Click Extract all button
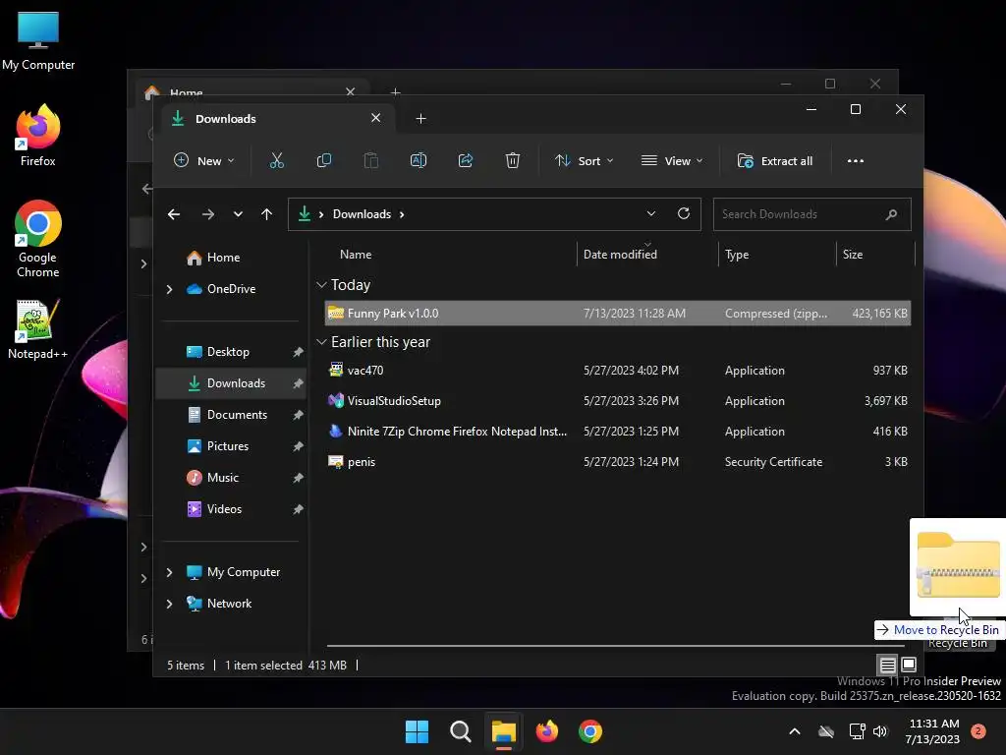 click(775, 160)
